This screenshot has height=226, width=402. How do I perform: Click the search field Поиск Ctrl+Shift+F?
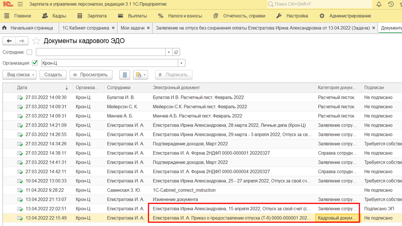(x=320, y=4)
